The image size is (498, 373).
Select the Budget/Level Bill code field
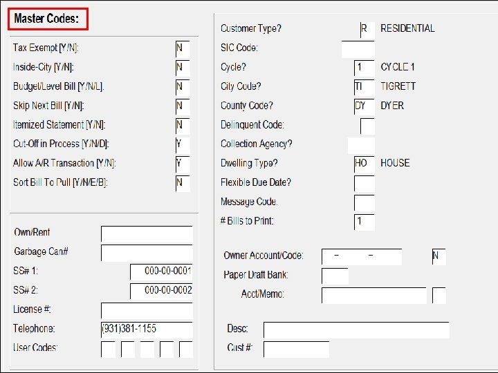(183, 87)
